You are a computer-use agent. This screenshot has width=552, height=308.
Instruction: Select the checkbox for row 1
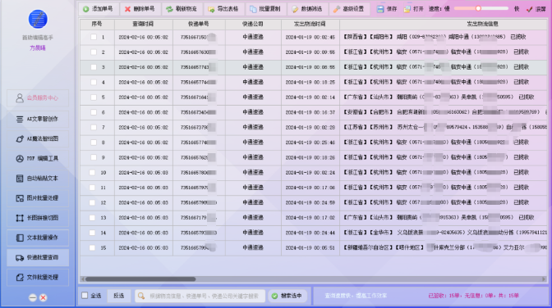[x=94, y=37]
